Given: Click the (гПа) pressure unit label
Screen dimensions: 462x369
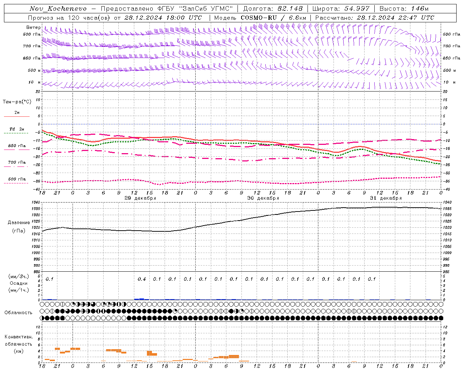Looking at the screenshot, I should (x=19, y=231).
